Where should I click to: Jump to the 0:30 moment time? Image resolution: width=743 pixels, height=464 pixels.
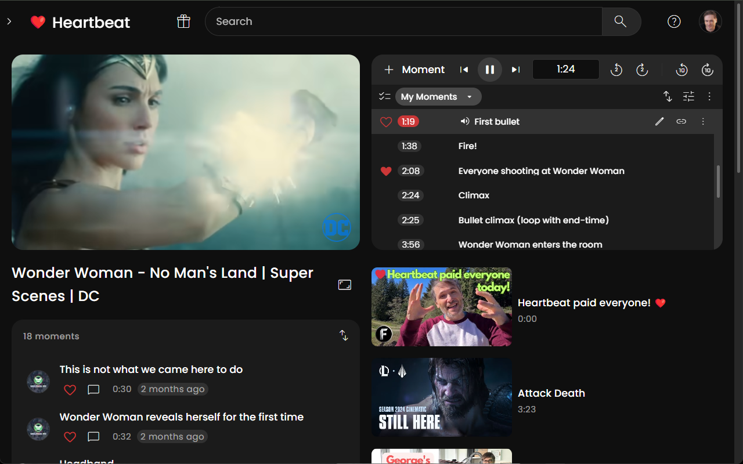point(122,389)
